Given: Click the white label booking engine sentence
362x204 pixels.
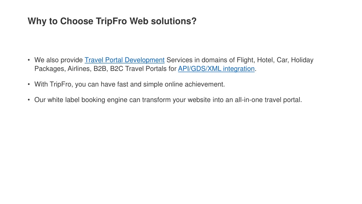Looking at the screenshot, I should [168, 100].
